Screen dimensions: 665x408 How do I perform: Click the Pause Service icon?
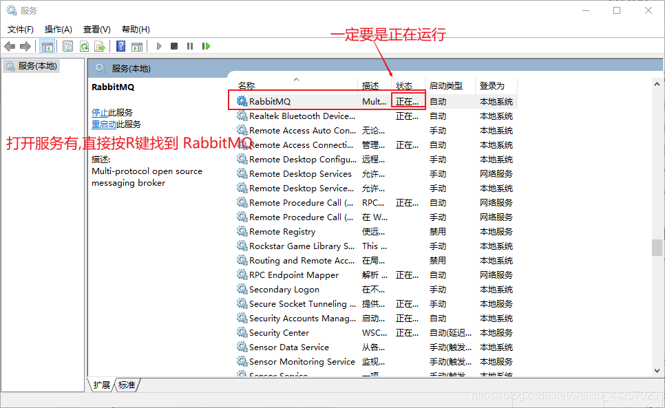(x=189, y=46)
